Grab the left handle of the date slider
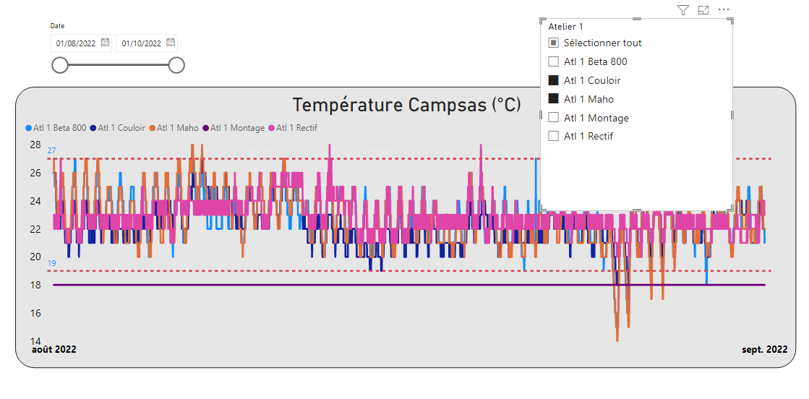This screenshot has height=399, width=809. coord(60,65)
